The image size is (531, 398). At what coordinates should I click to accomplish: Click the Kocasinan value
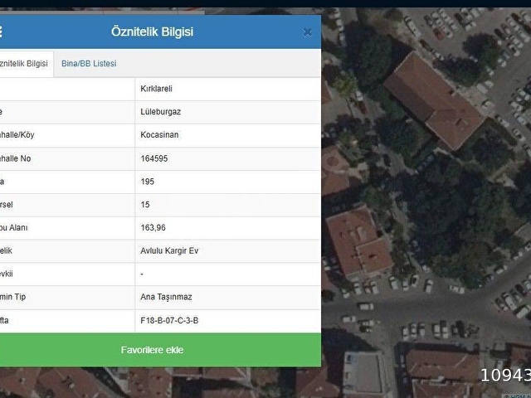159,134
